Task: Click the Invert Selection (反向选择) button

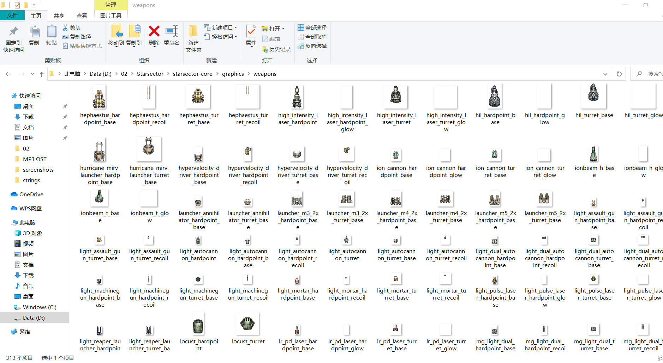Action: coord(312,46)
